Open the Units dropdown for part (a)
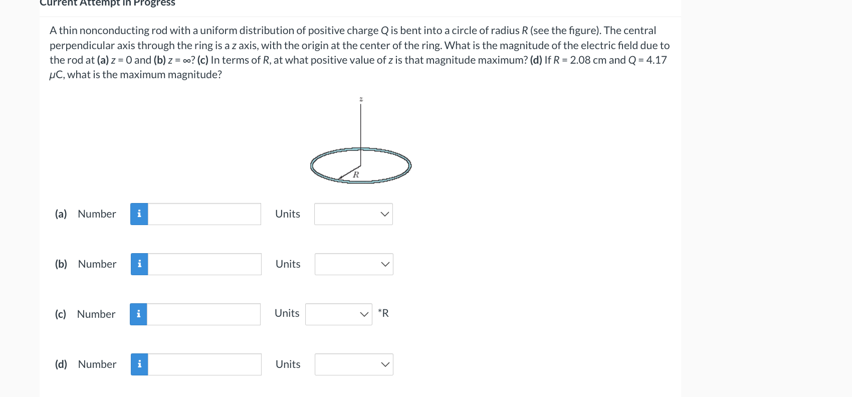The width and height of the screenshot is (852, 397). click(x=353, y=214)
